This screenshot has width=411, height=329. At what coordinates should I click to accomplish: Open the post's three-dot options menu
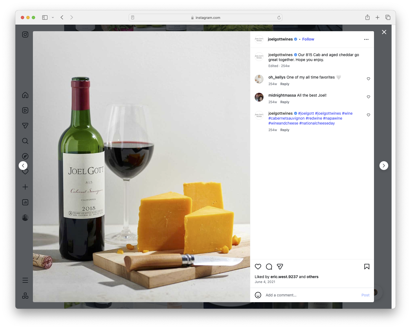click(366, 39)
